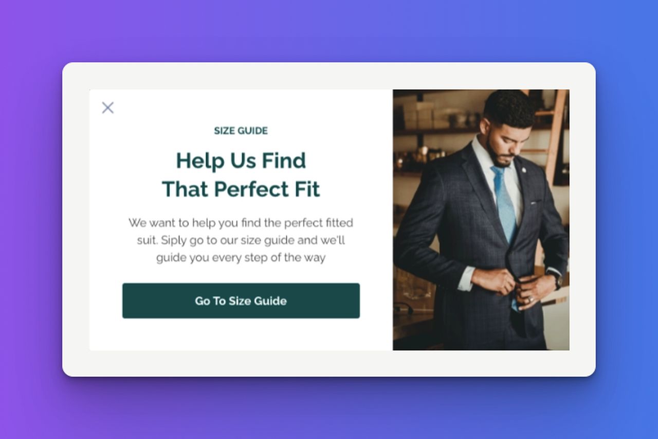Image resolution: width=658 pixels, height=439 pixels.
Task: Click the paragraph about the perfect fitted suit
Action: pyautogui.click(x=241, y=240)
